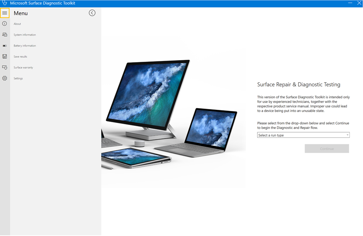Viewport: 363px width, 236px height.
Task: Click the Surface warranty shield icon
Action: click(x=5, y=68)
